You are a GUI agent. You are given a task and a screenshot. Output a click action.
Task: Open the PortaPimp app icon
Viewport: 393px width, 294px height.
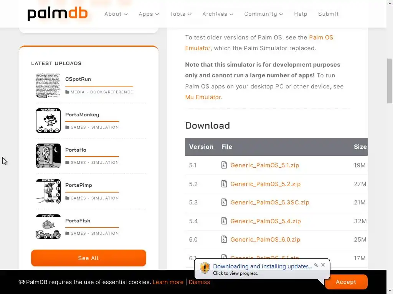tap(48, 191)
